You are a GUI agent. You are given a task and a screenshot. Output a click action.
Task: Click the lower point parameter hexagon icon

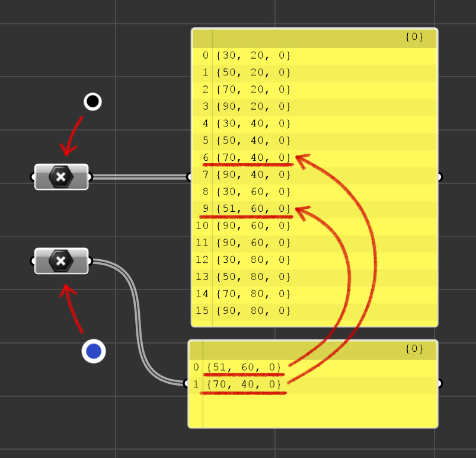pyautogui.click(x=60, y=261)
